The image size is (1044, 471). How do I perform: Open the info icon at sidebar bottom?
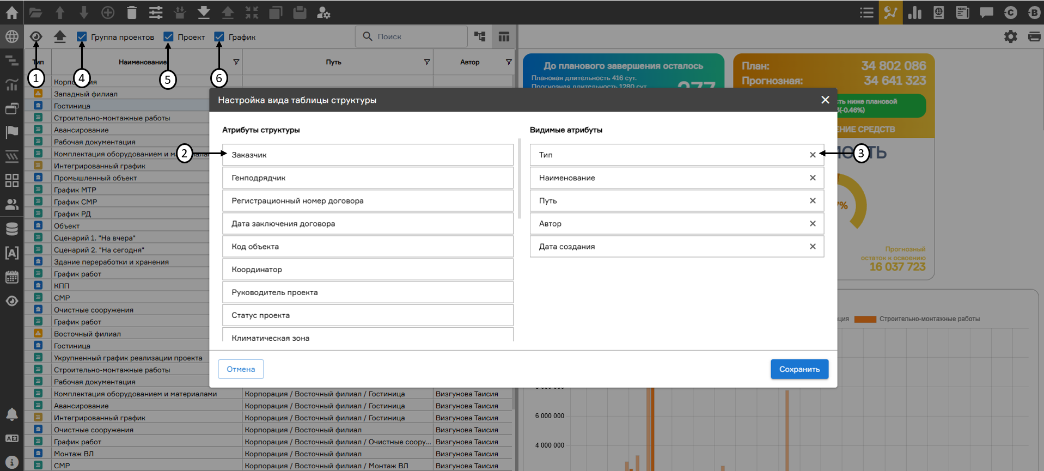tap(11, 462)
